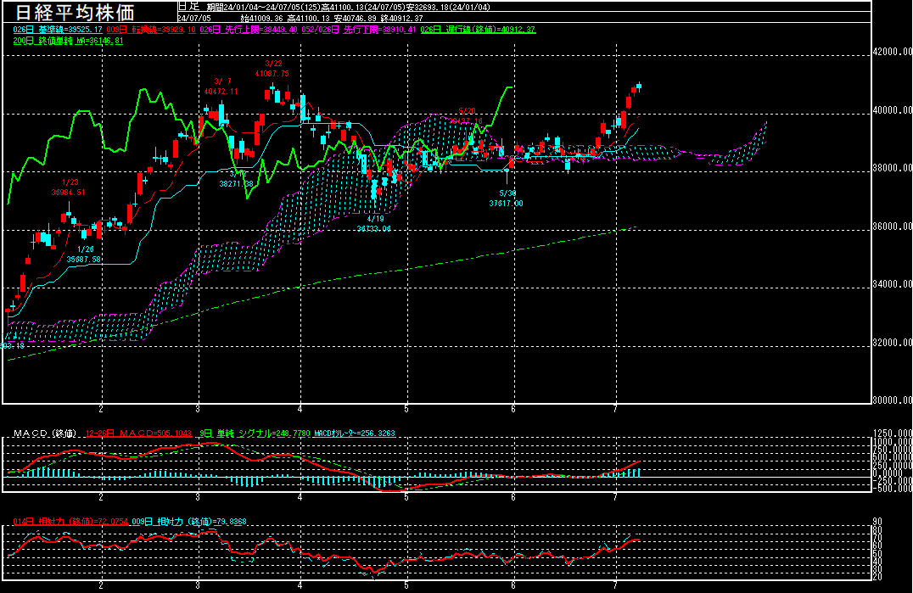
Task: Click the 014日 相対力(終値)=72.0754 legend label
Action: click(x=70, y=522)
